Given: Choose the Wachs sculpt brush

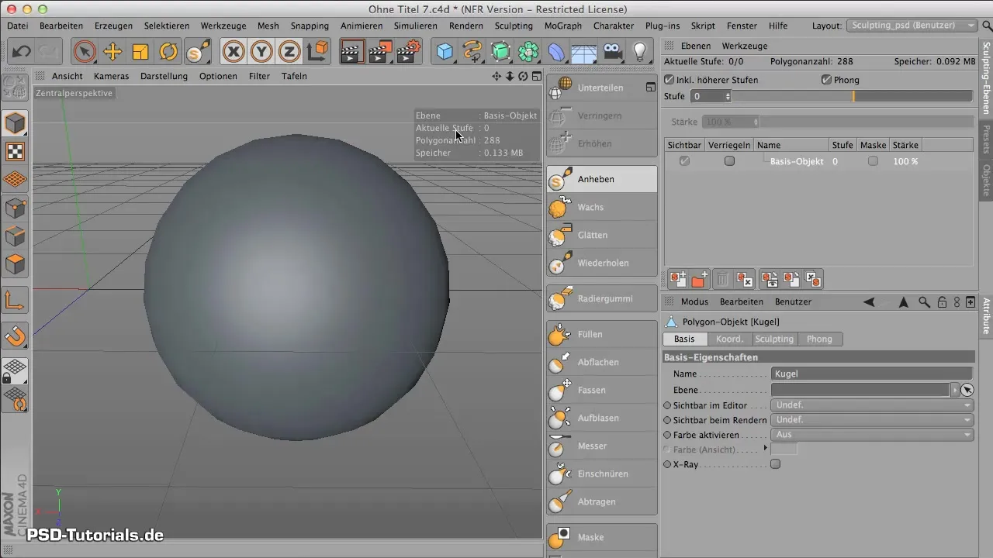Looking at the screenshot, I should 601,207.
